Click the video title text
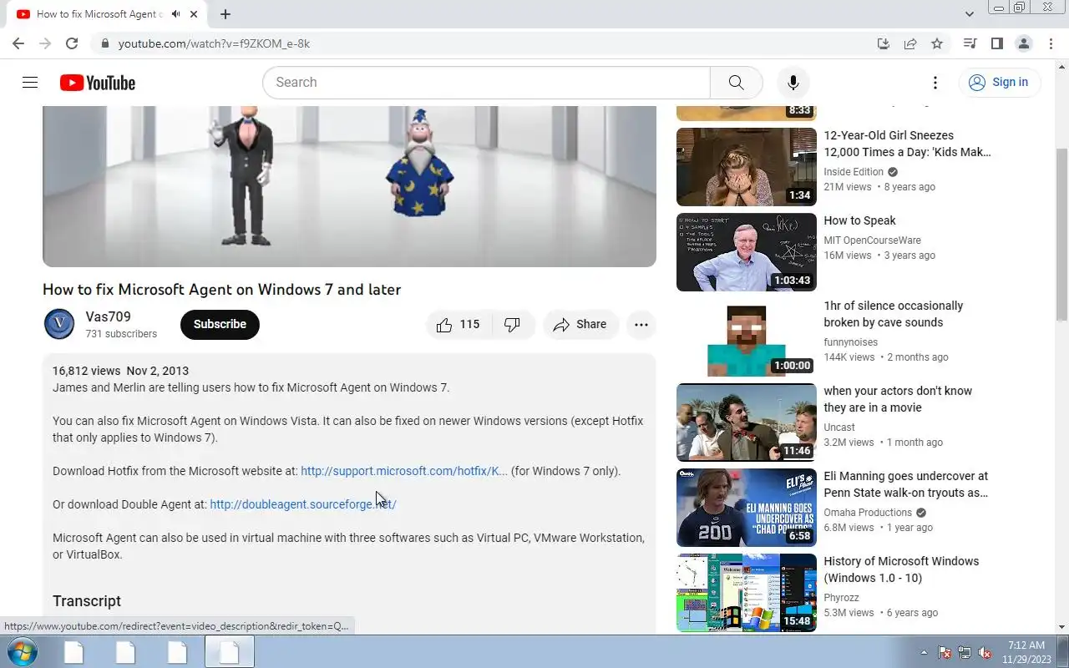The height and width of the screenshot is (668, 1069). click(x=221, y=290)
